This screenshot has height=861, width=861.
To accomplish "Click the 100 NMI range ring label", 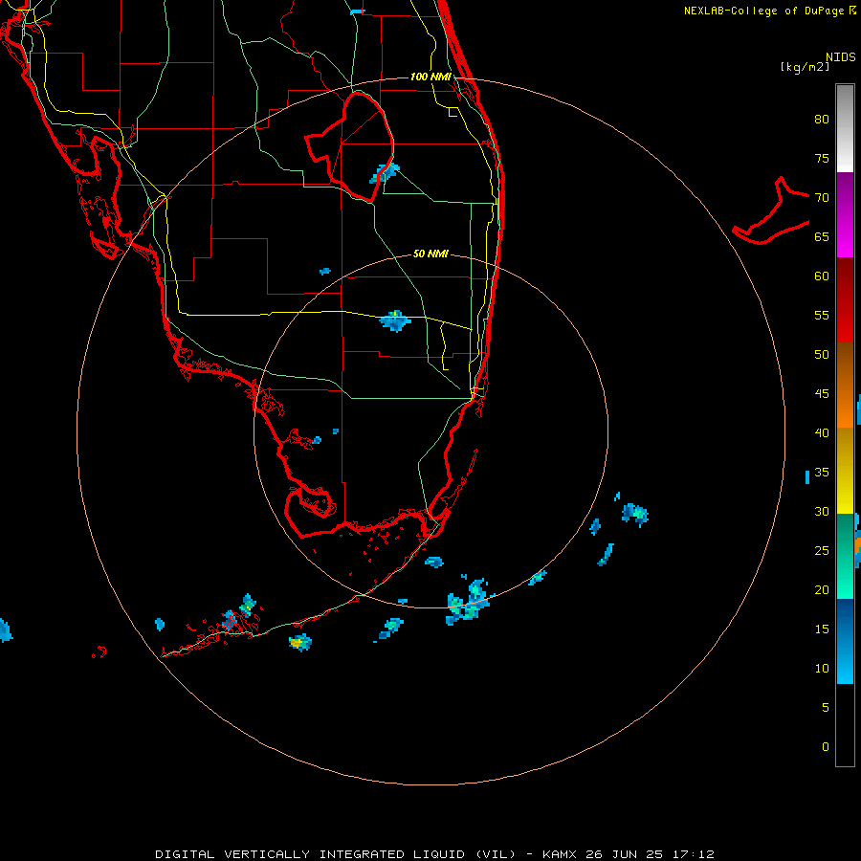I will coord(430,77).
